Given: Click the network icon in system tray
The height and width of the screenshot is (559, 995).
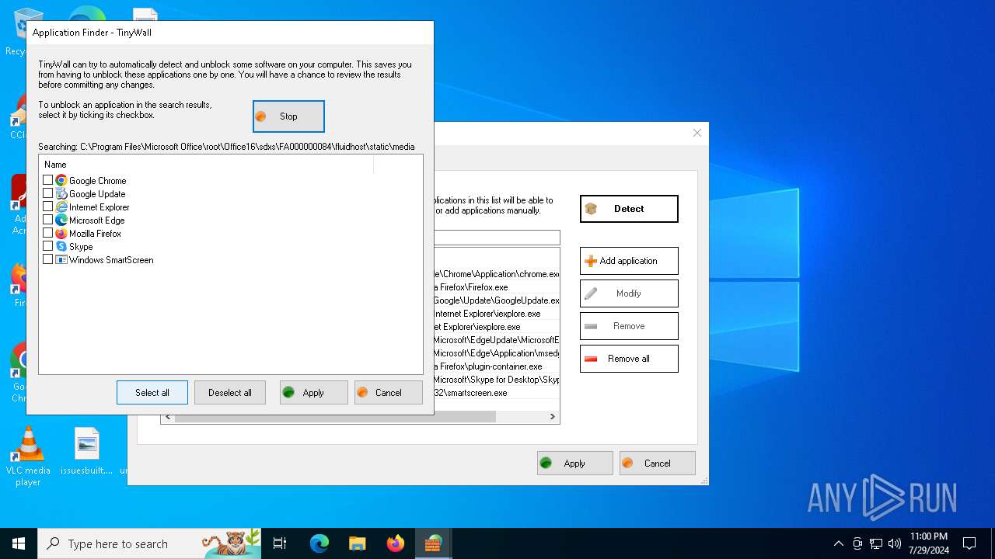Looking at the screenshot, I should coord(876,543).
